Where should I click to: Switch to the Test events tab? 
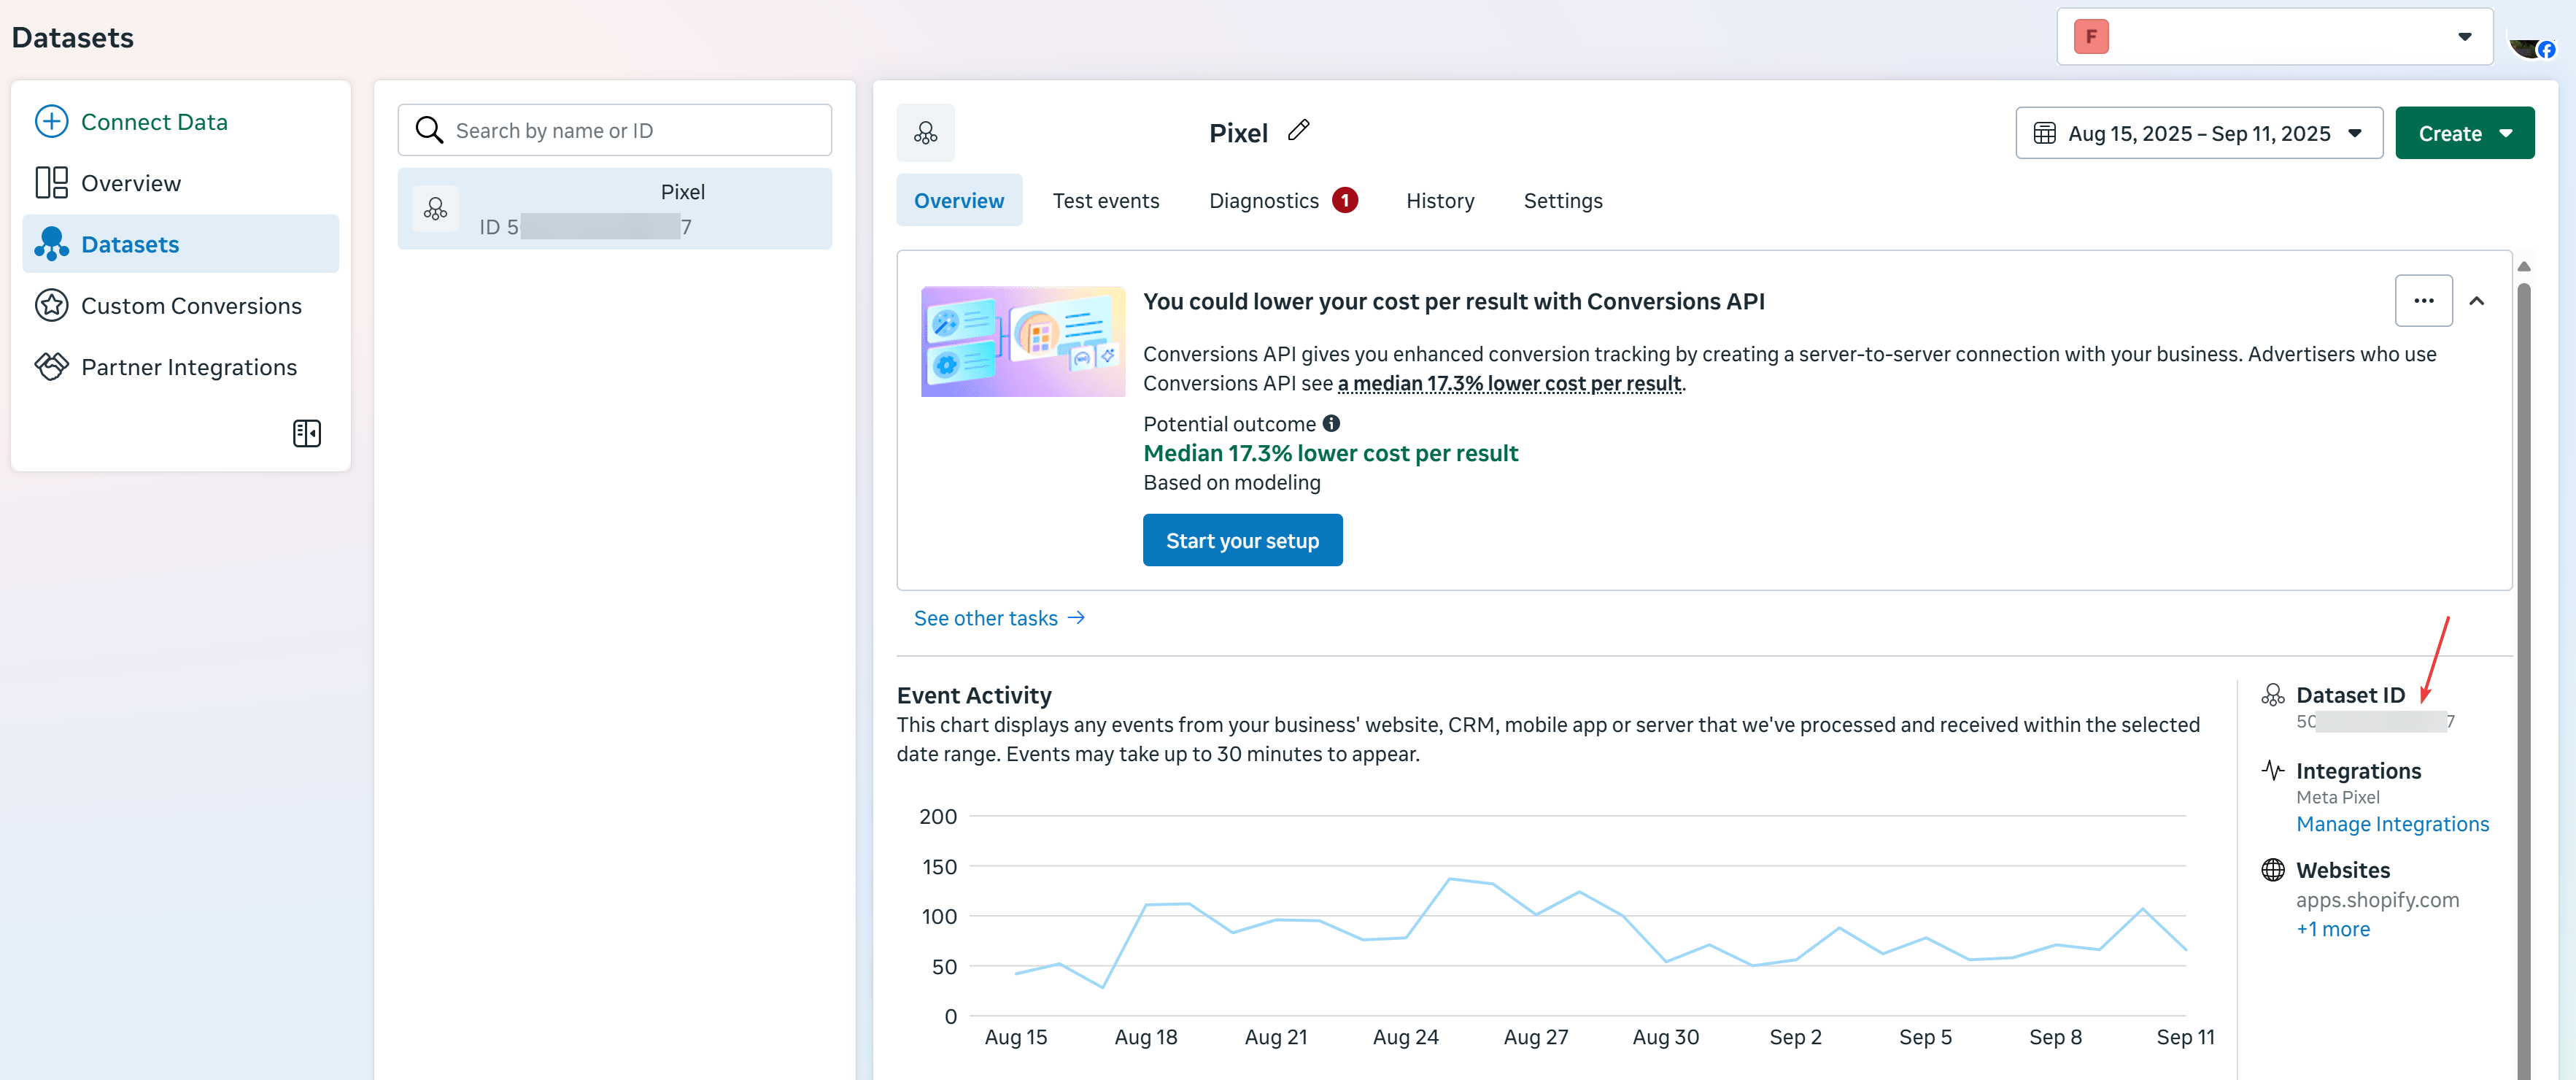(x=1105, y=200)
